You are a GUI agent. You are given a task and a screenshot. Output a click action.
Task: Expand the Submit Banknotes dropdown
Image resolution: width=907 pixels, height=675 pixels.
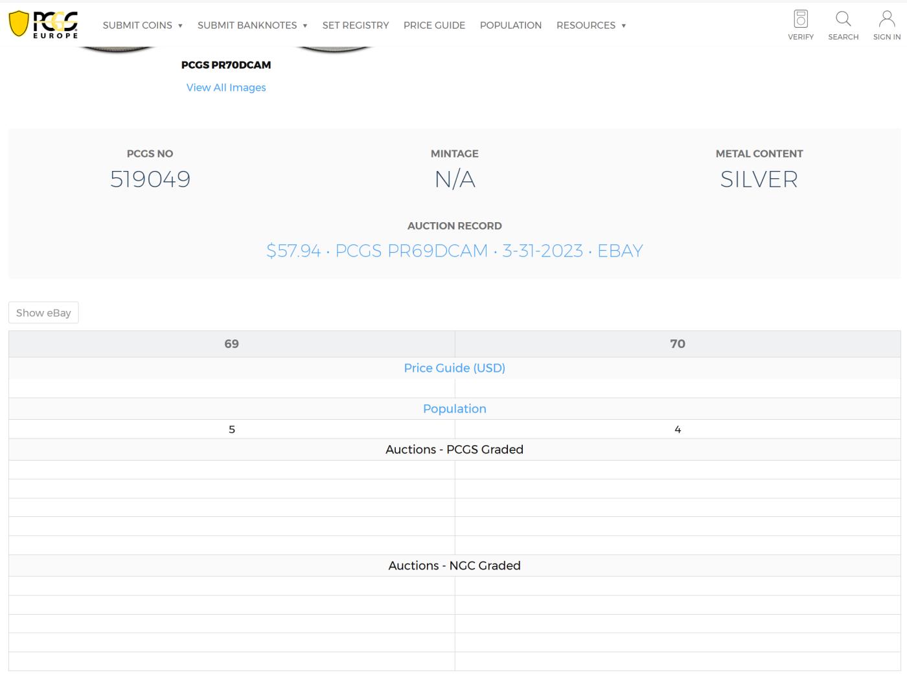(x=252, y=25)
